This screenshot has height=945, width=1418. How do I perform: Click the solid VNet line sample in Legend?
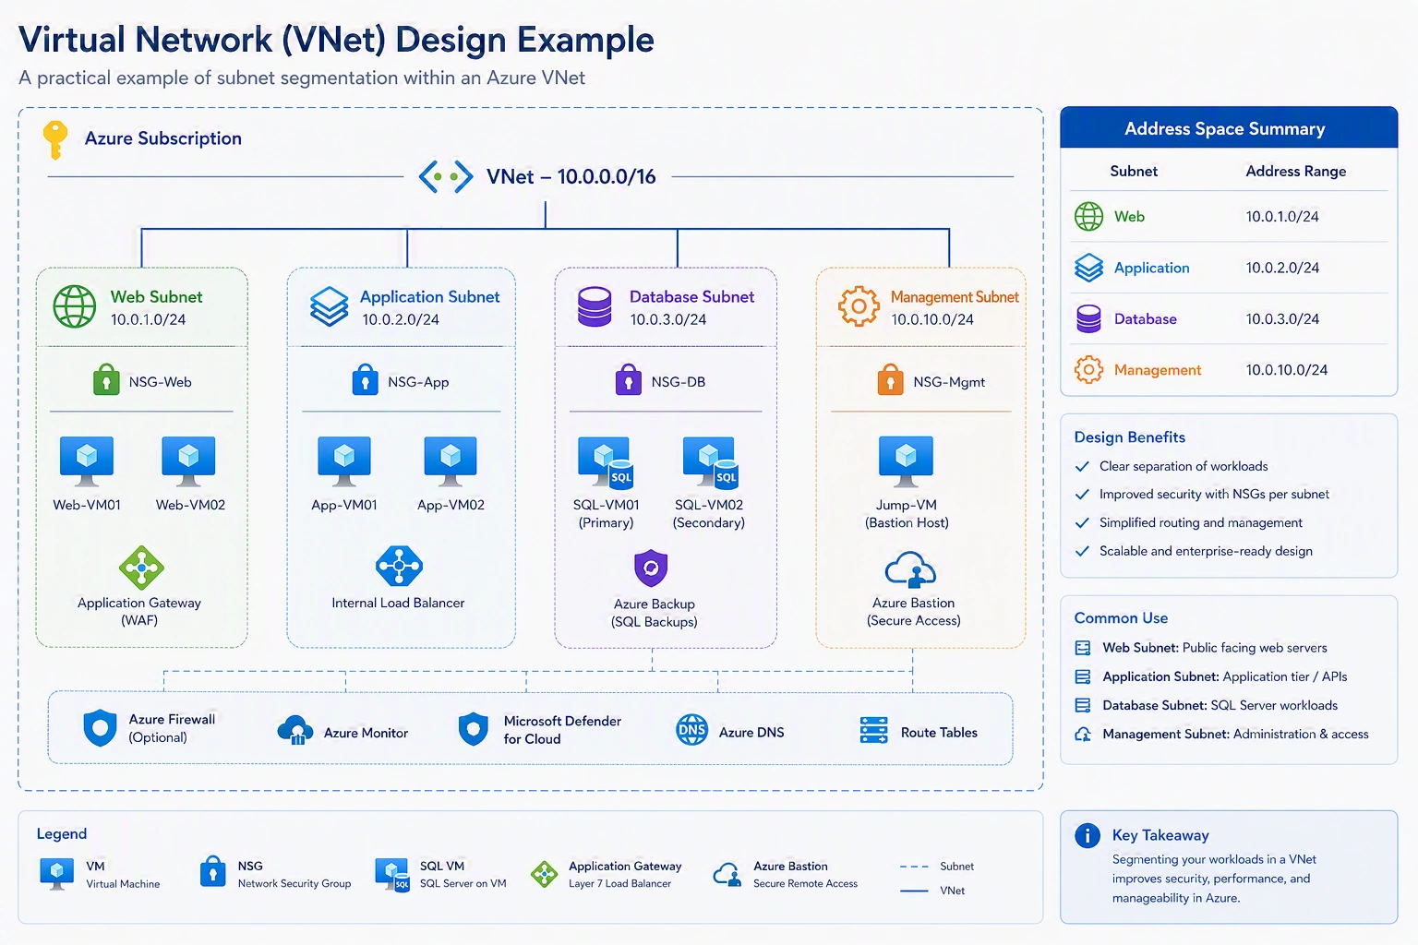[x=914, y=891]
